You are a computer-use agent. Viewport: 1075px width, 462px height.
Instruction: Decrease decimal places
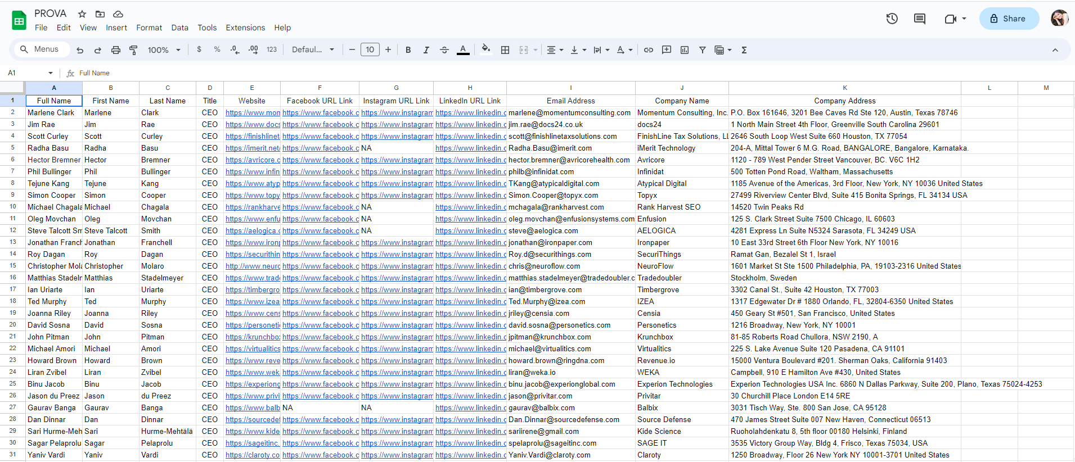(235, 49)
